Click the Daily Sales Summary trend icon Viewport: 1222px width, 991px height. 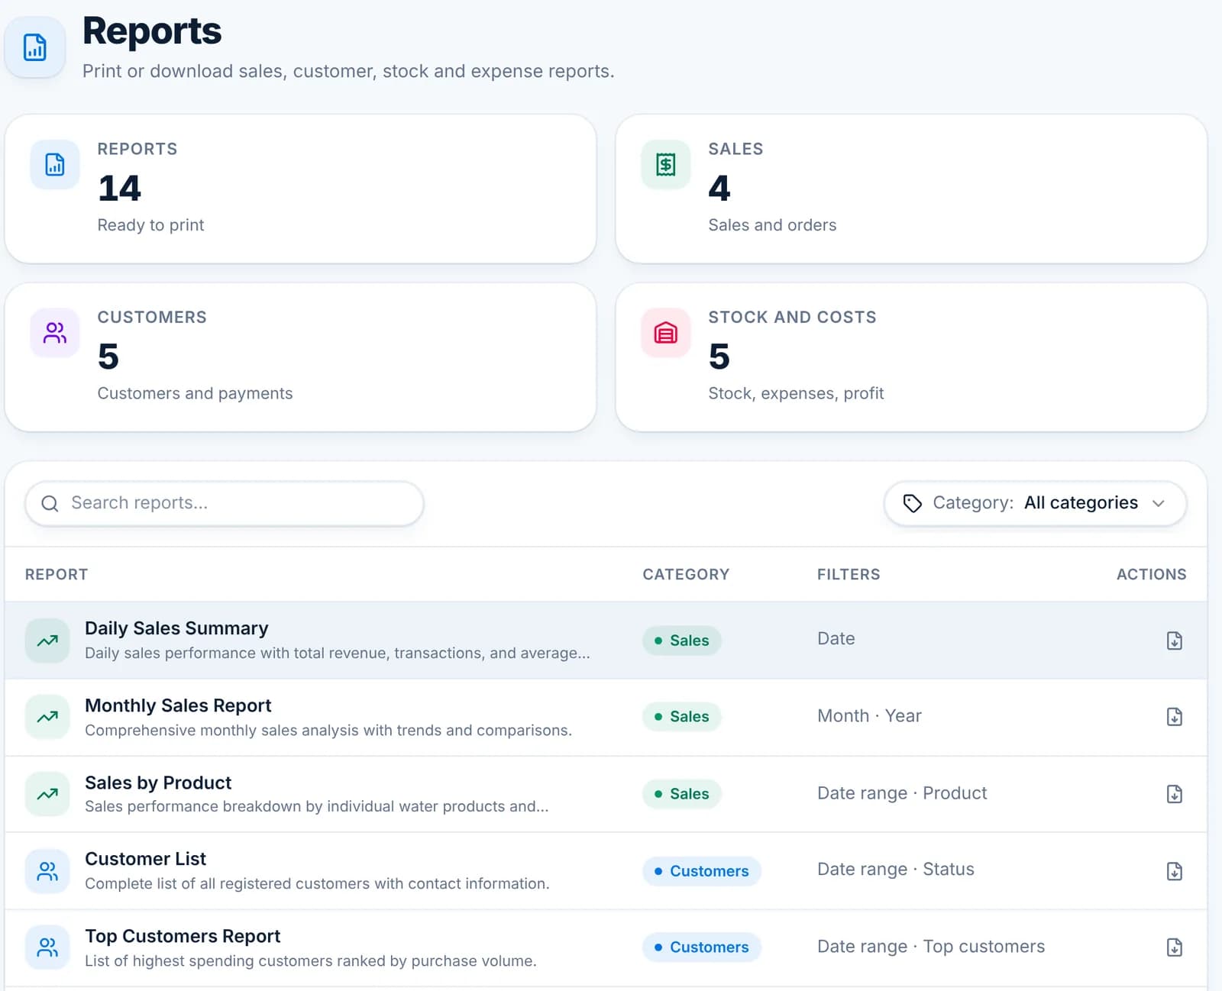click(47, 641)
